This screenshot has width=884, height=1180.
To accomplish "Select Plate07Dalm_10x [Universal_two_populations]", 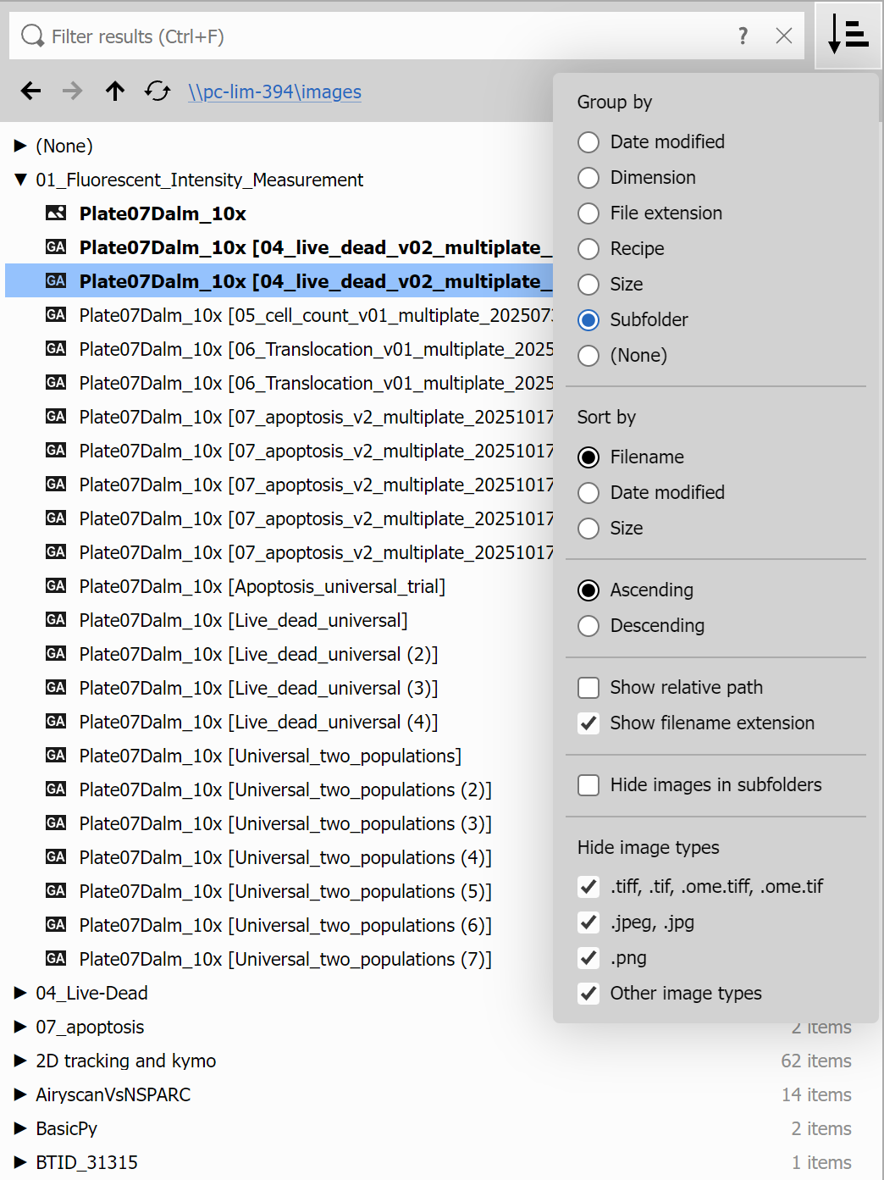I will 270,756.
